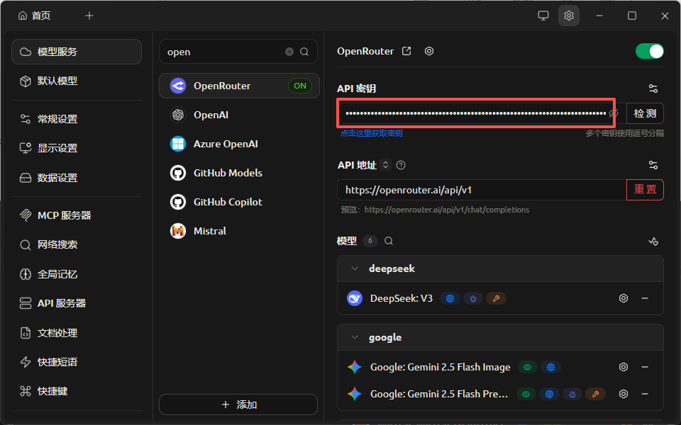The height and width of the screenshot is (425, 681).
Task: Disable the OpenRouter provider switch
Action: coord(649,51)
